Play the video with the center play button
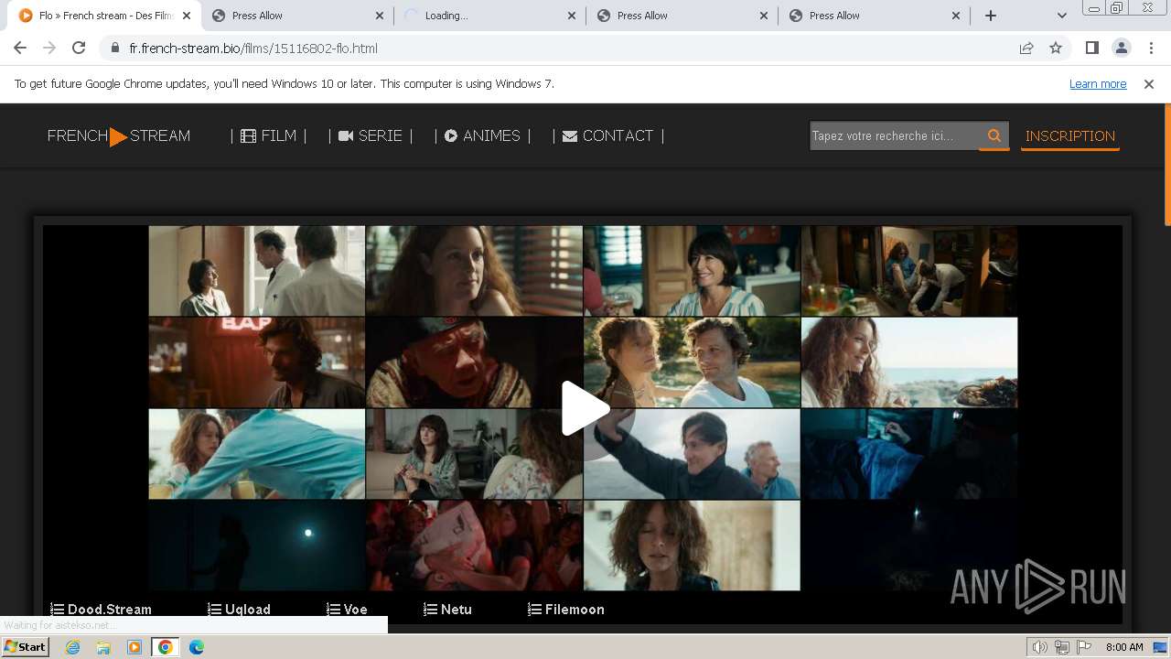 585,408
